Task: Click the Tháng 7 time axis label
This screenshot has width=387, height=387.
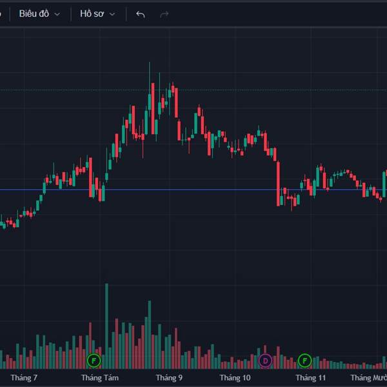Action: click(x=24, y=377)
